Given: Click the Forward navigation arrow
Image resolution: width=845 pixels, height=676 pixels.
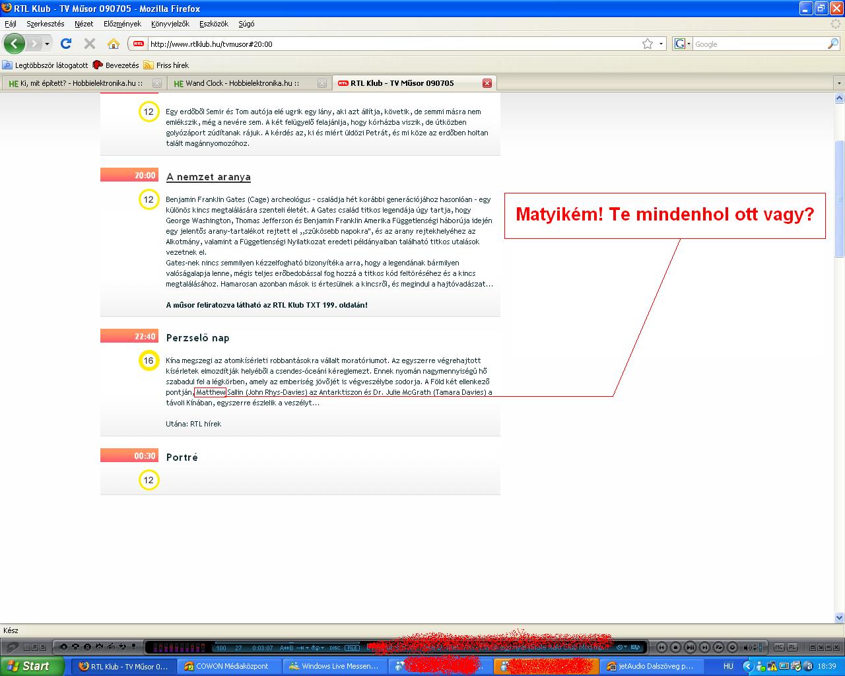Looking at the screenshot, I should [x=34, y=44].
